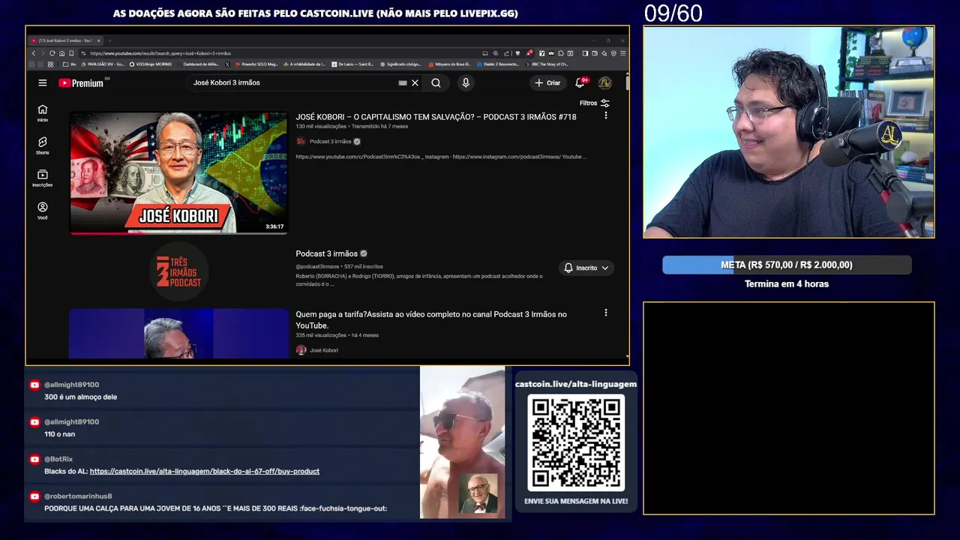This screenshot has height=540, width=960.
Task: Open the 'Quem paga a tarifa' video thumbnail
Action: pos(178,334)
